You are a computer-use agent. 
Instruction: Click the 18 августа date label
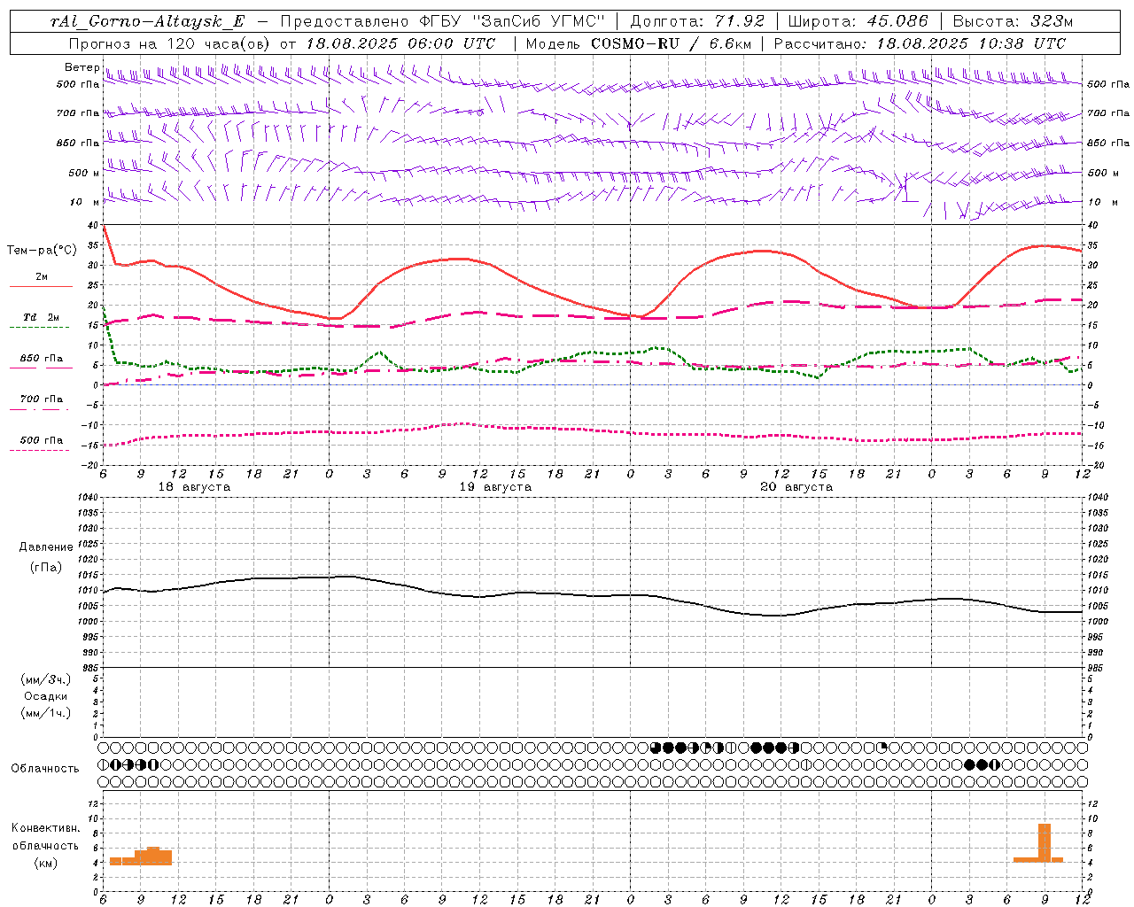pos(194,487)
